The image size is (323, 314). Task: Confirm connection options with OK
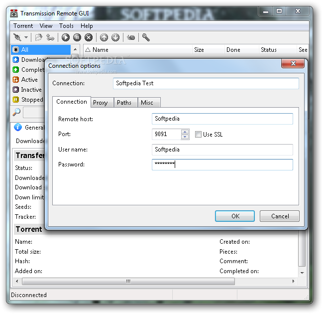click(x=235, y=216)
